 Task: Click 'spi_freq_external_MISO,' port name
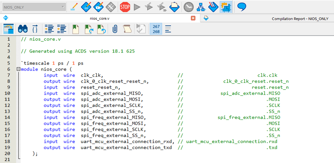[x=113, y=117]
